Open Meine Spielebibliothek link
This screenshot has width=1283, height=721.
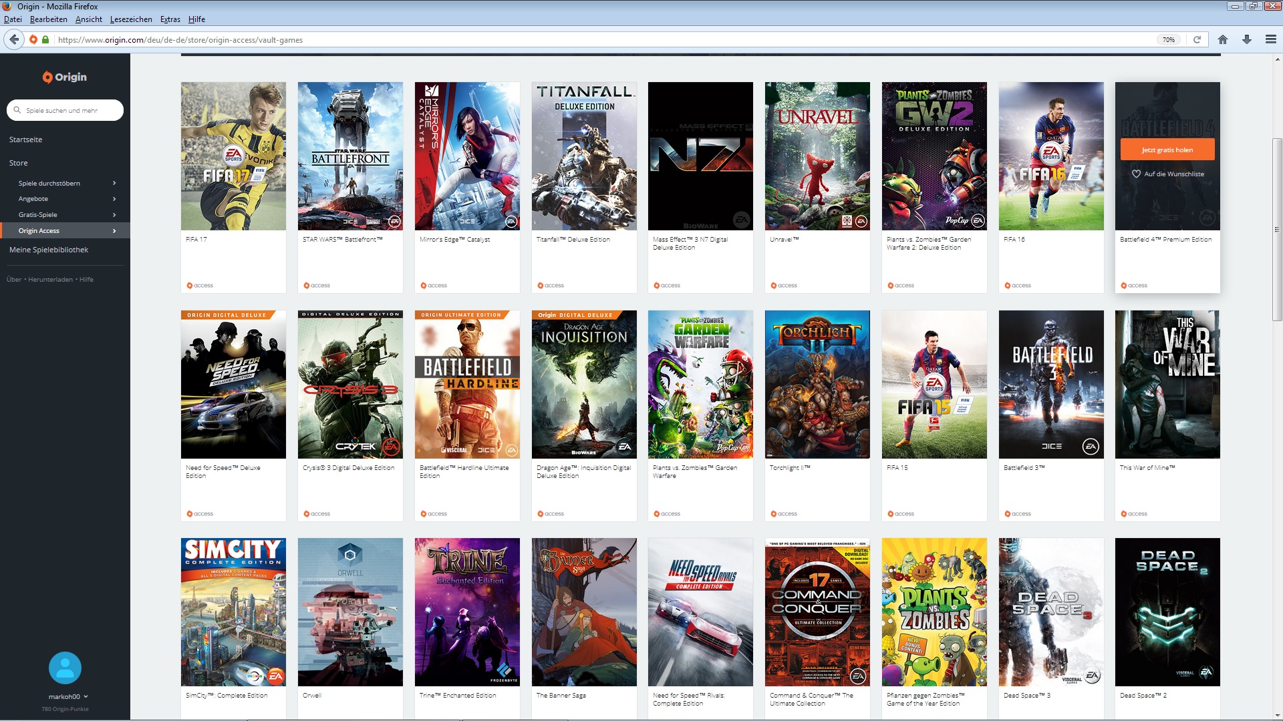click(x=49, y=250)
